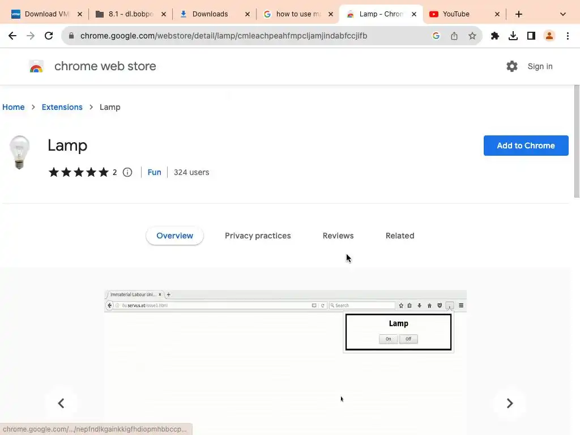Screen dimensions: 580x435
Task: Go back to the previous page
Action: coord(12,36)
